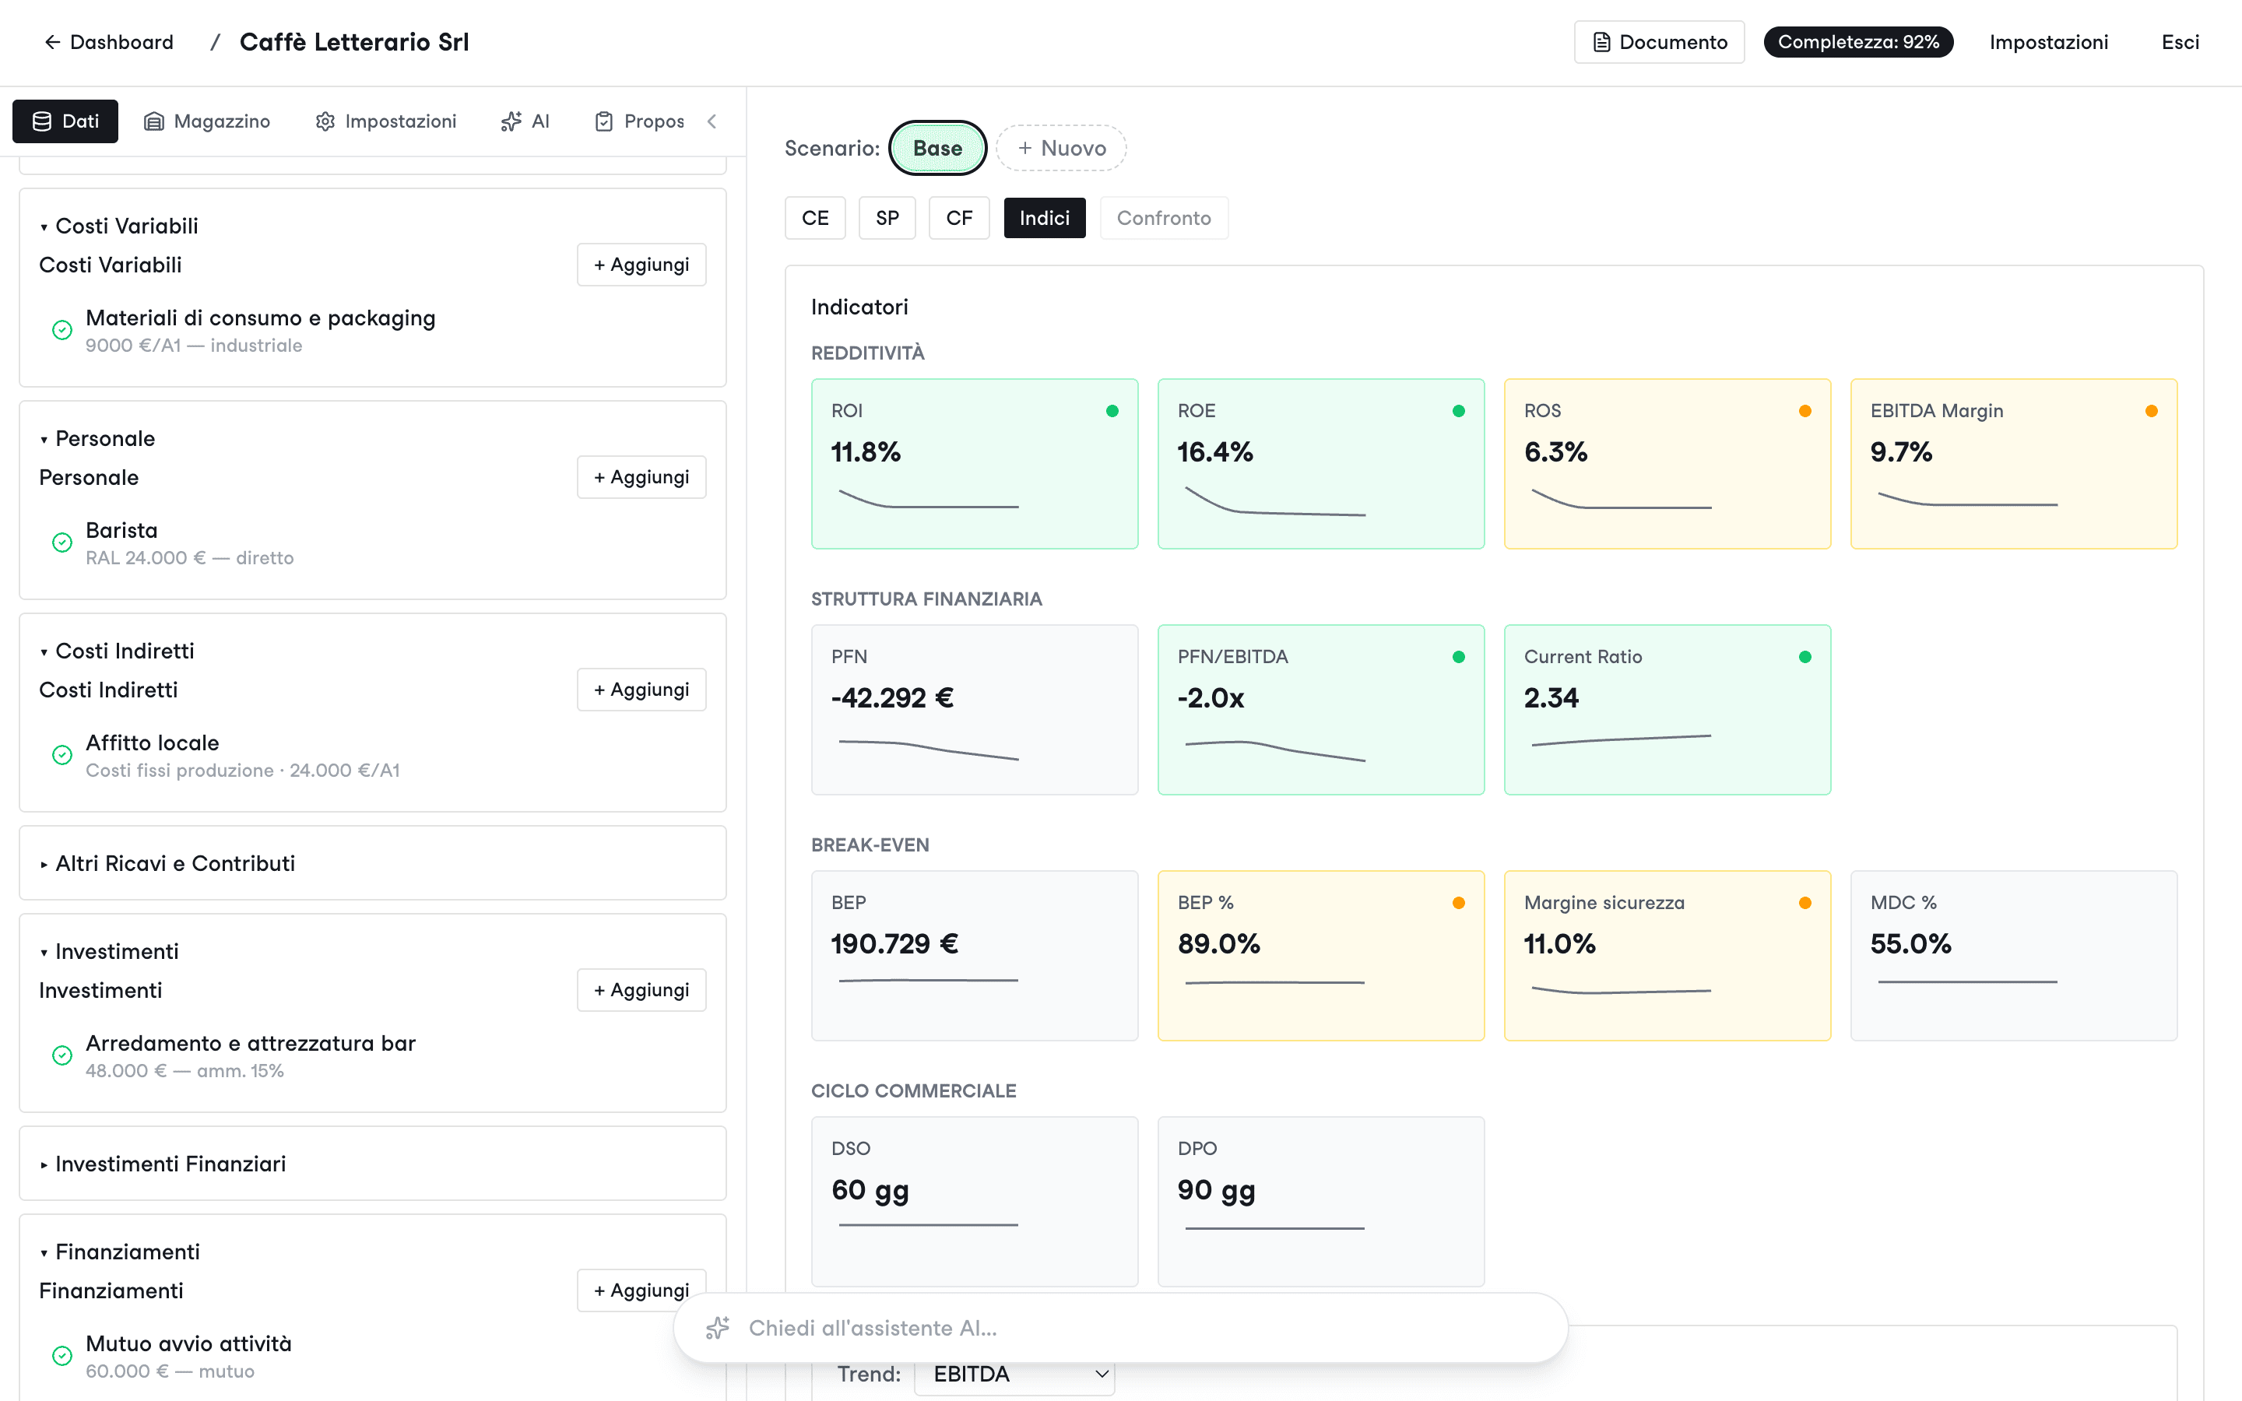The width and height of the screenshot is (2242, 1401).
Task: Switch to the Dati tab
Action: click(x=65, y=121)
